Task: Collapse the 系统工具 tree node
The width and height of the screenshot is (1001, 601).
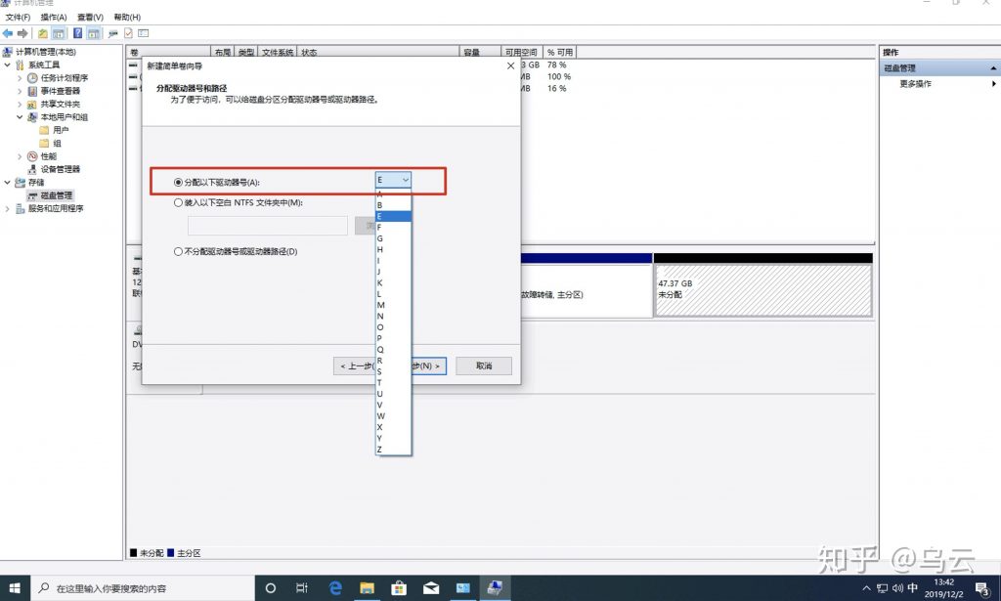Action: coord(7,65)
